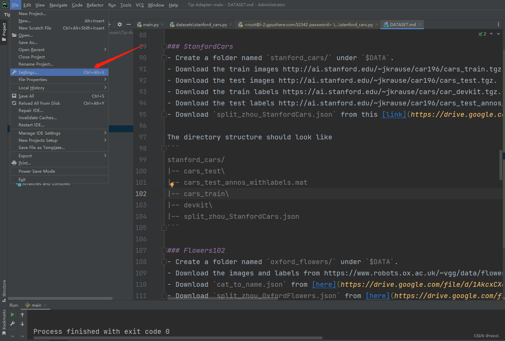Open project panel gear options

(x=120, y=24)
